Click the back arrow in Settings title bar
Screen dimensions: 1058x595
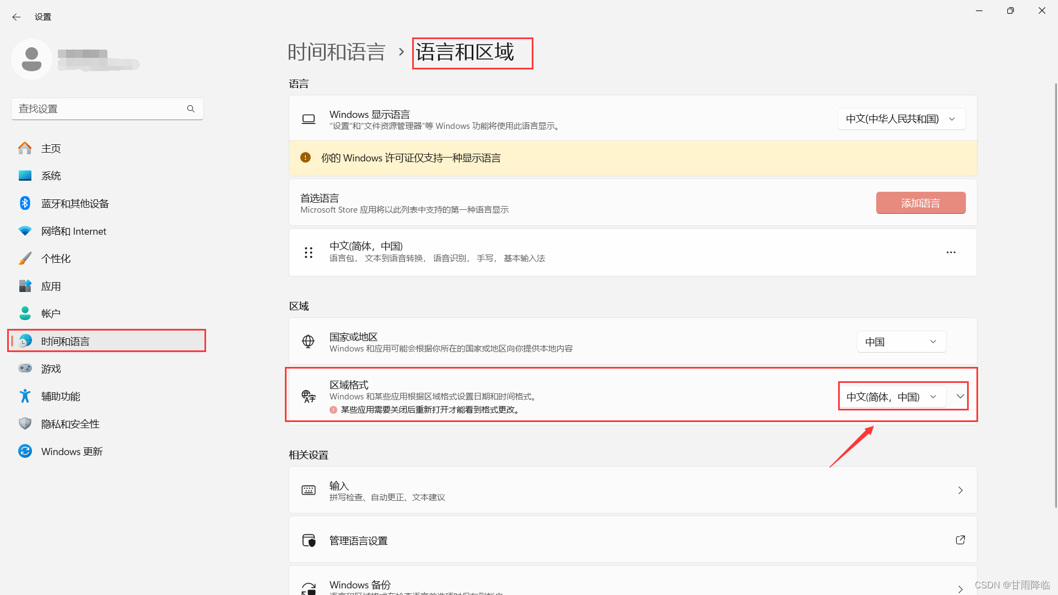click(x=17, y=17)
